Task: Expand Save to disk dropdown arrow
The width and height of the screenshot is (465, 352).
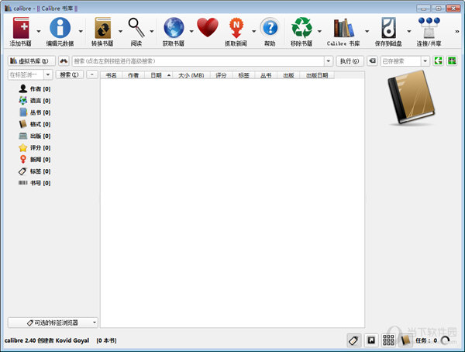Action: point(409,31)
